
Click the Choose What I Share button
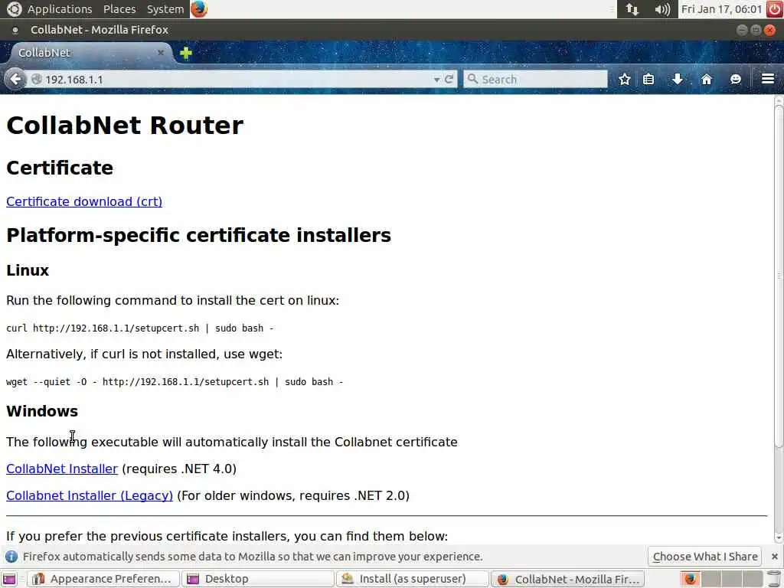pos(704,557)
